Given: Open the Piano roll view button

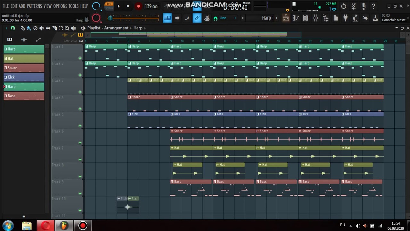Looking at the screenshot, I should pos(296,18).
